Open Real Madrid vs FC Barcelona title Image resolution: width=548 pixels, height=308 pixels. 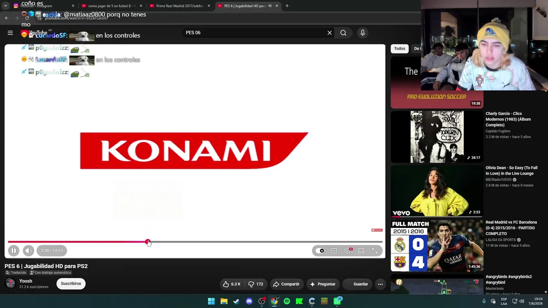click(x=511, y=228)
